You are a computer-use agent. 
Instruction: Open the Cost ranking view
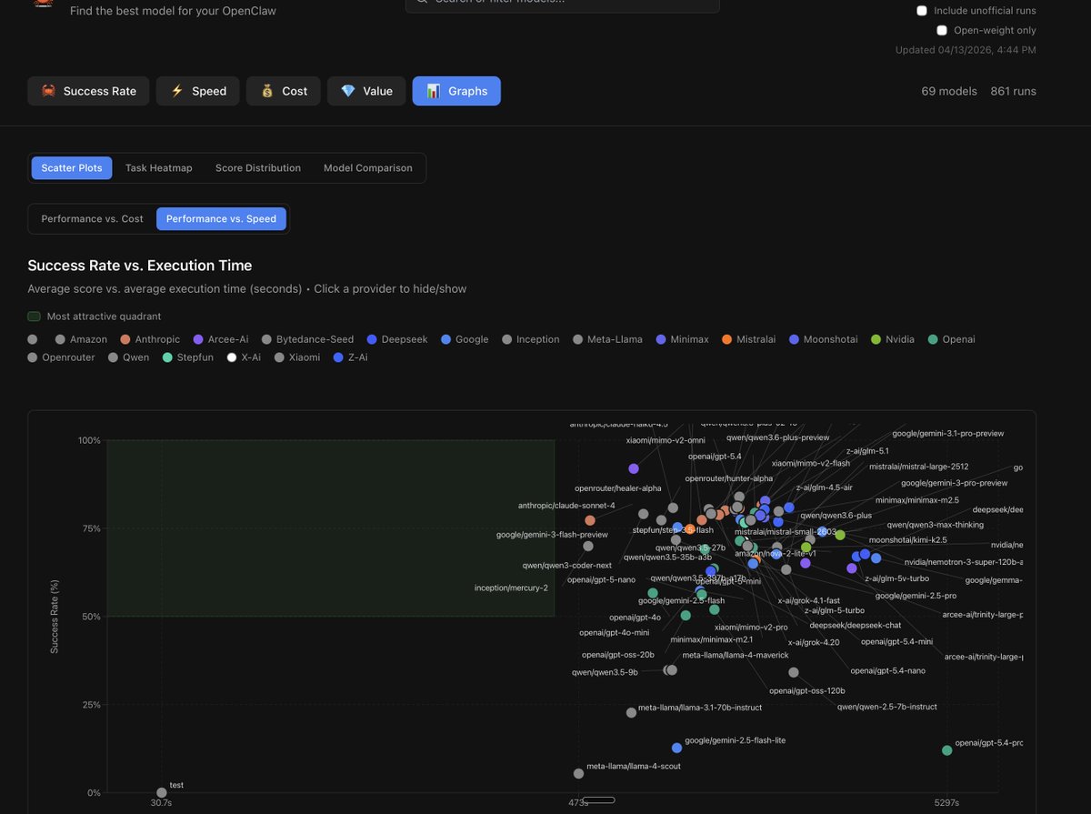[x=284, y=91]
